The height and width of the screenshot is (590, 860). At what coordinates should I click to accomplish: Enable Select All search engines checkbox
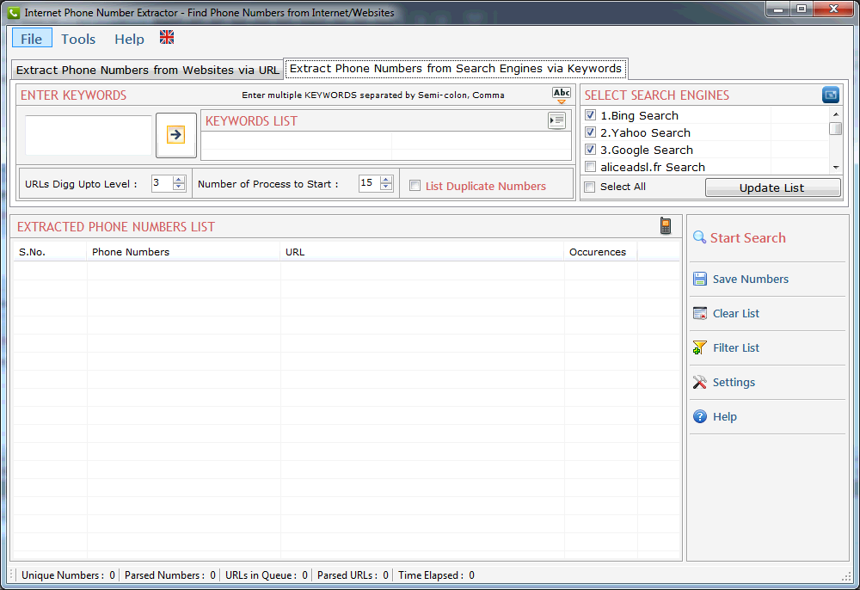[590, 187]
